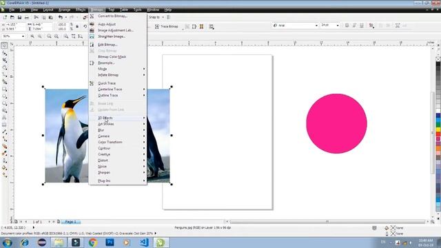Viewport: 441px width, 248px height.
Task: Click the Undo arrow icon
Action: pyautogui.click(x=61, y=17)
